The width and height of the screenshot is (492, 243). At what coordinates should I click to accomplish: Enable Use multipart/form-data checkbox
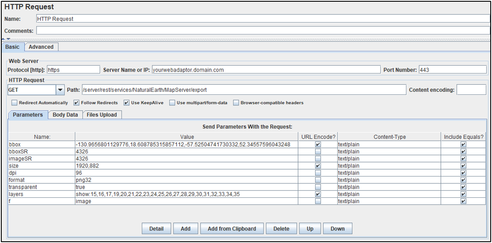[x=172, y=103]
